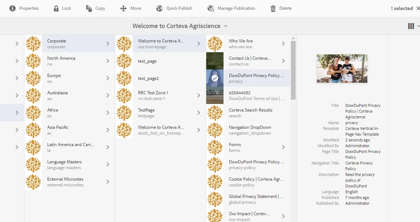The height and width of the screenshot is (222, 420).
Task: Click Australasia row tree icon
Action: (x=33, y=95)
